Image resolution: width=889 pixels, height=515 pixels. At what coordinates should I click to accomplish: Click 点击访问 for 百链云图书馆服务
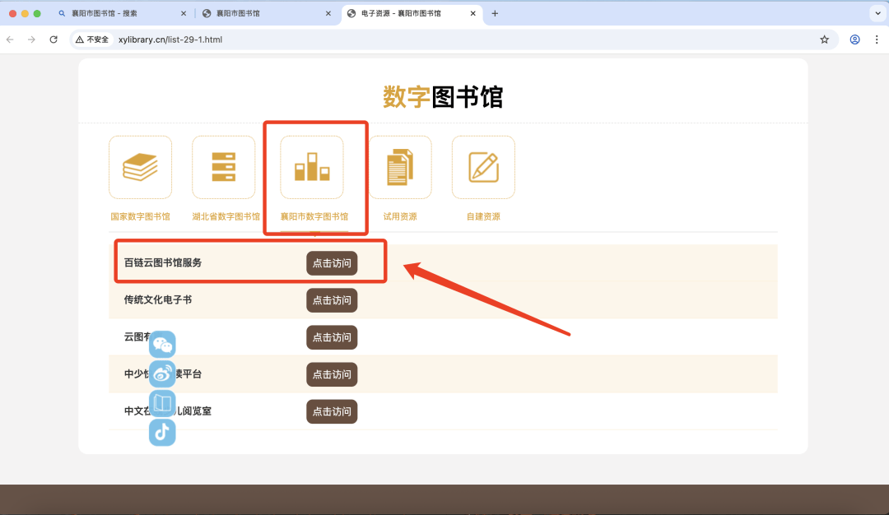click(332, 263)
